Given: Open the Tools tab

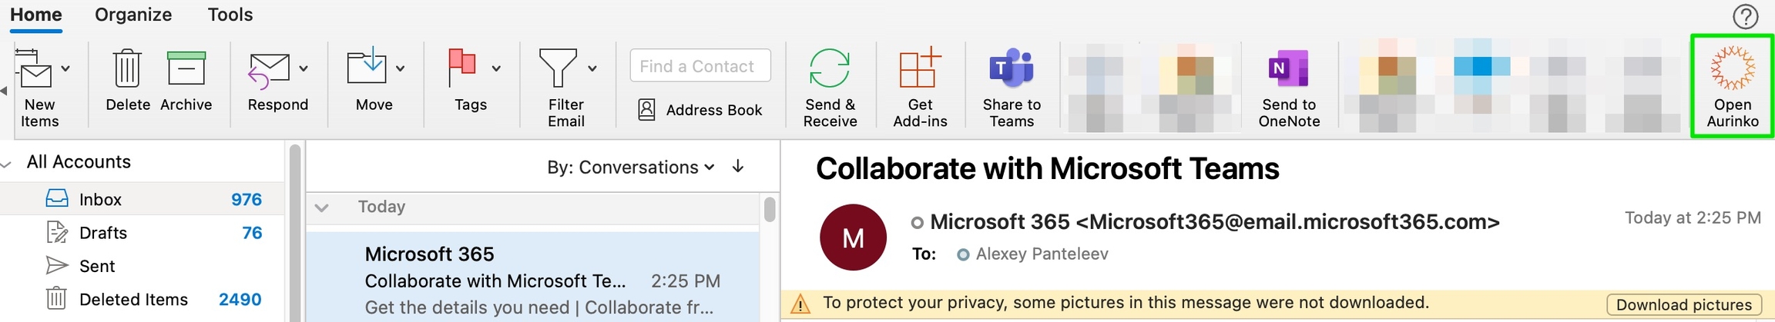Looking at the screenshot, I should click(230, 15).
